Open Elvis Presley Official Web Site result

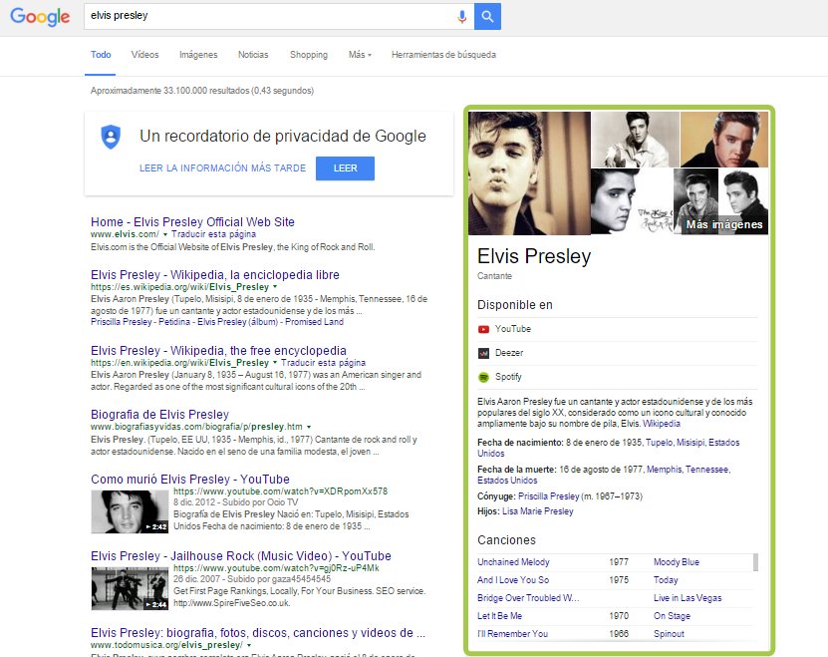click(x=192, y=222)
